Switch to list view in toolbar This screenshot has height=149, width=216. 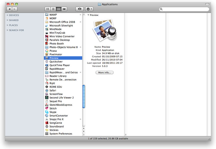point(53,9)
